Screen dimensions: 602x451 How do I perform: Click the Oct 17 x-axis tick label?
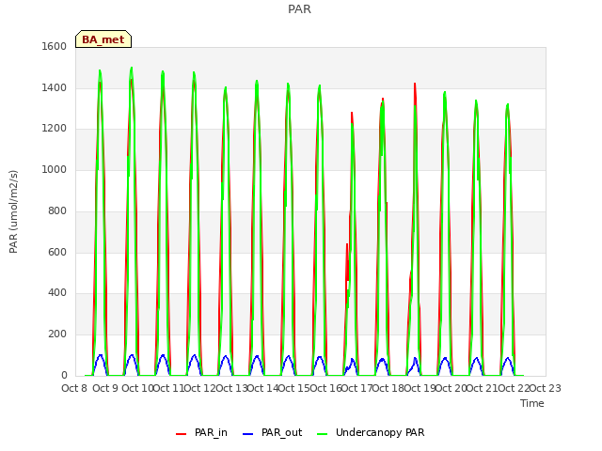(356, 388)
